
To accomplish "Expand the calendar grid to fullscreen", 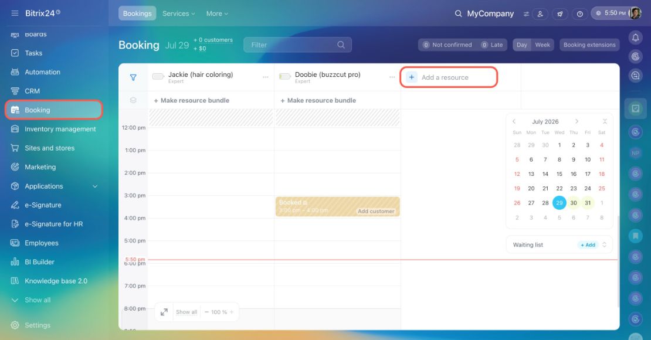I will pos(164,312).
